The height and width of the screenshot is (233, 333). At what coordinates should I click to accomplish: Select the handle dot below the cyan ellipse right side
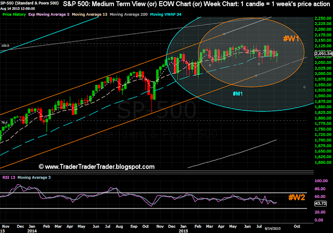304,87
